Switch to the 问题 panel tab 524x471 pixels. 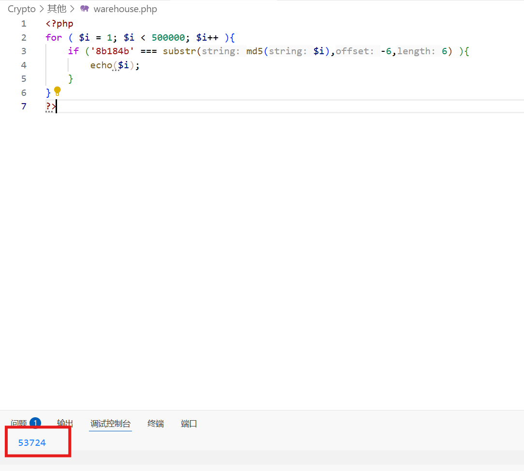pos(19,423)
